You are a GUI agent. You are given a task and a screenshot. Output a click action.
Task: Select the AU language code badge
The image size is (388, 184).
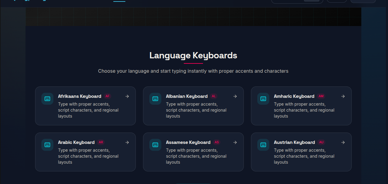pyautogui.click(x=321, y=142)
